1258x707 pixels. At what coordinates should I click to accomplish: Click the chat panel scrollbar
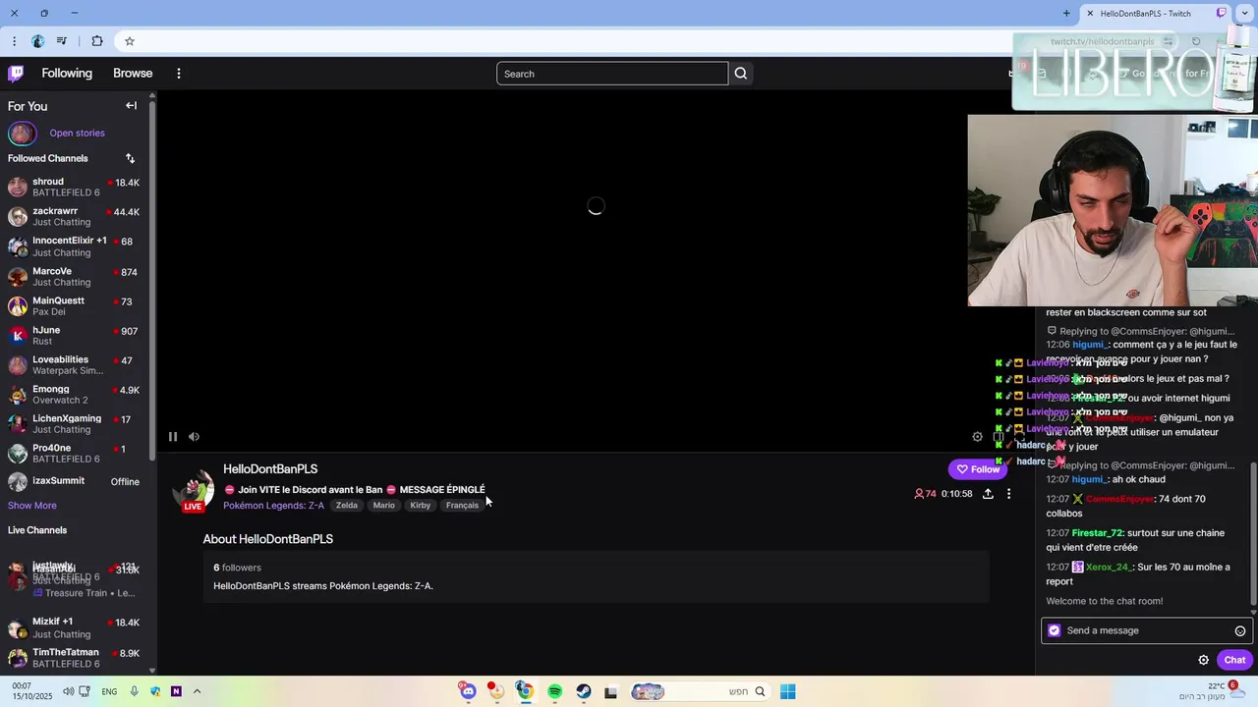(1253, 533)
